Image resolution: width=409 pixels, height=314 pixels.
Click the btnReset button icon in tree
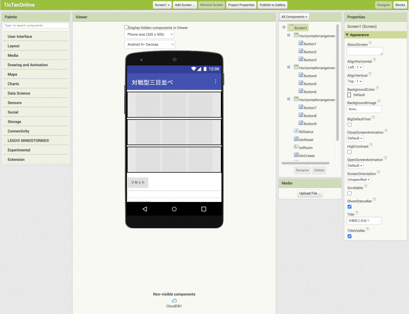click(x=296, y=139)
